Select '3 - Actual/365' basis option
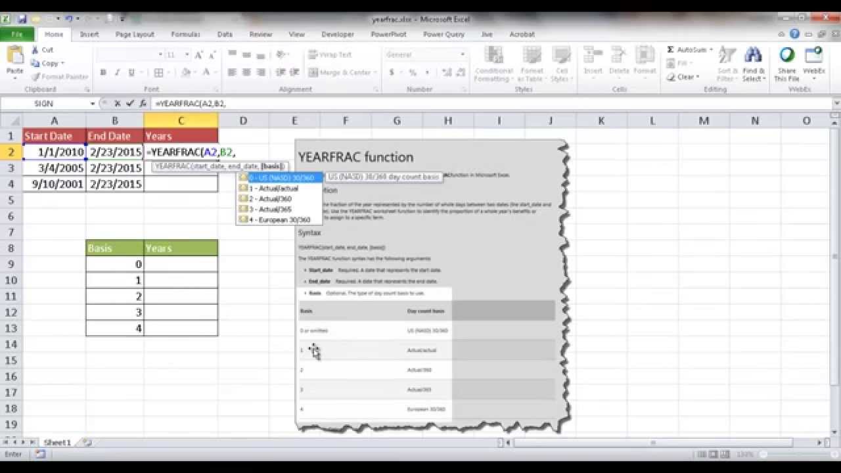The image size is (841, 473). [x=280, y=210]
